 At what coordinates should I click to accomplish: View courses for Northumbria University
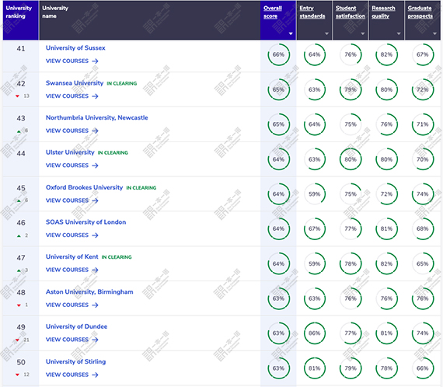72,131
